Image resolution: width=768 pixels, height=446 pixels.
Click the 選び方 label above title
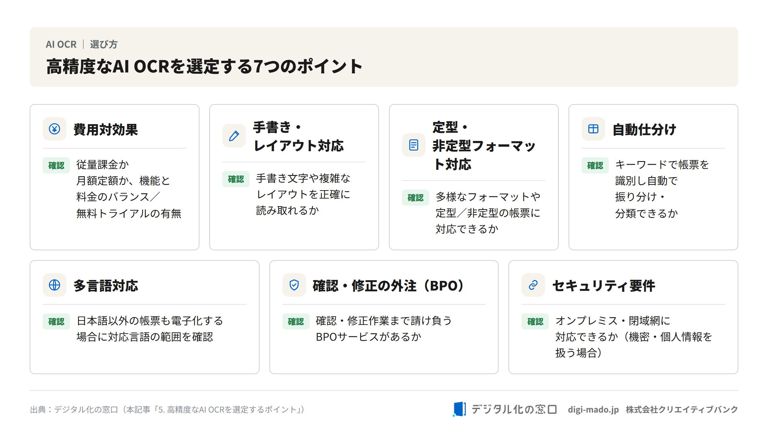click(x=104, y=44)
